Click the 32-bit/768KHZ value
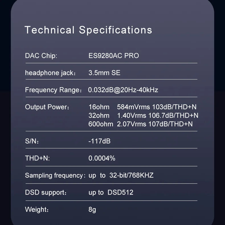The height and width of the screenshot is (225, 225). tap(132, 175)
